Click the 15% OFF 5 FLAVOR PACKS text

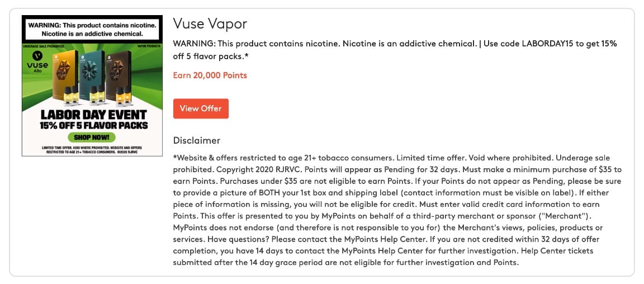click(92, 126)
